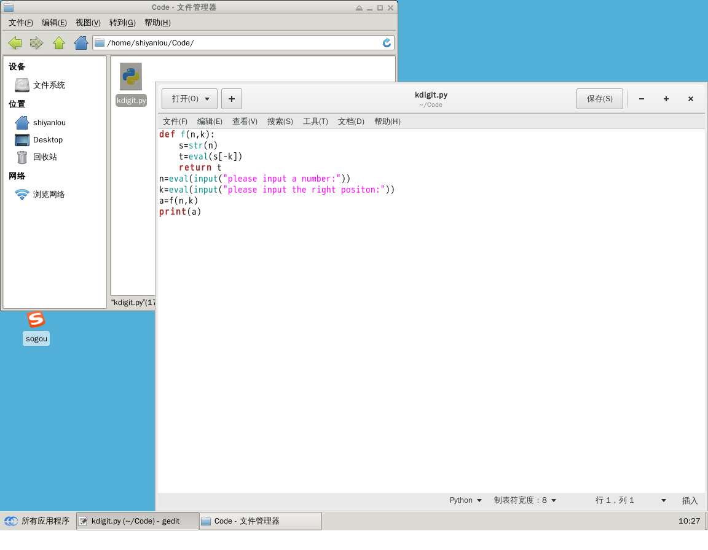Open file manager 转到(G) menu

(122, 23)
